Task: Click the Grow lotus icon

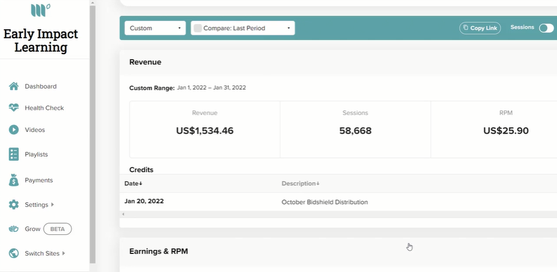Action: point(13,229)
